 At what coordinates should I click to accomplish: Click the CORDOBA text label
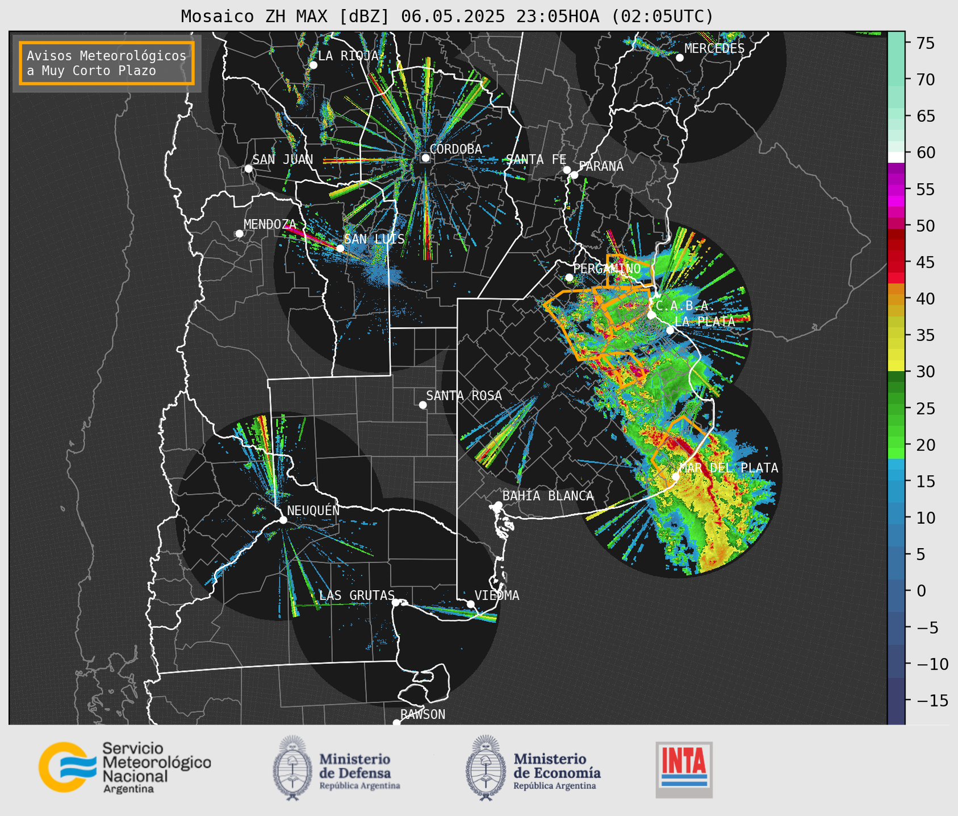pos(455,149)
